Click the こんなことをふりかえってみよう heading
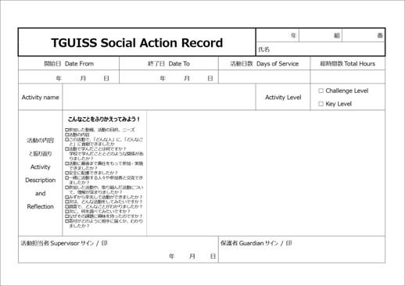This screenshot has height=286, width=405. click(104, 120)
